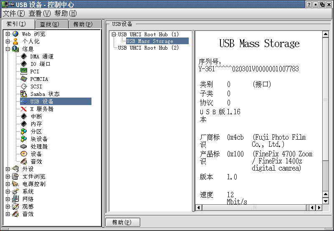334x231 pixels.
Task: Click the 块设备 block devices icon
Action: pyautogui.click(x=24, y=139)
